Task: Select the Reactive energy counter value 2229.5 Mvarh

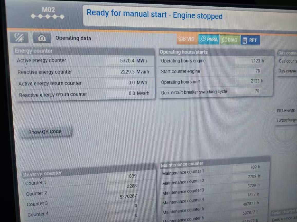Action: pyautogui.click(x=134, y=72)
